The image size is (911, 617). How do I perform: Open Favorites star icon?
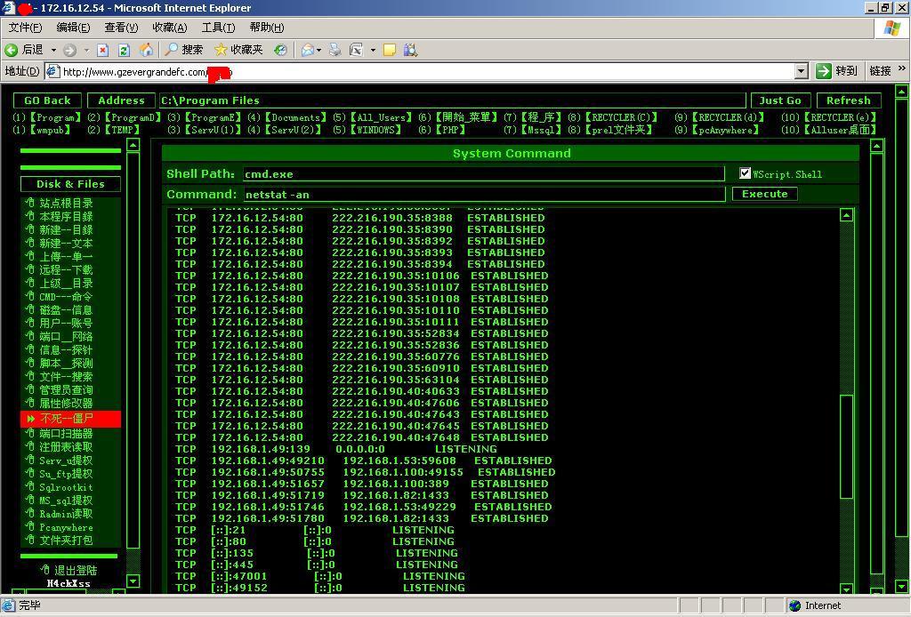tap(221, 50)
